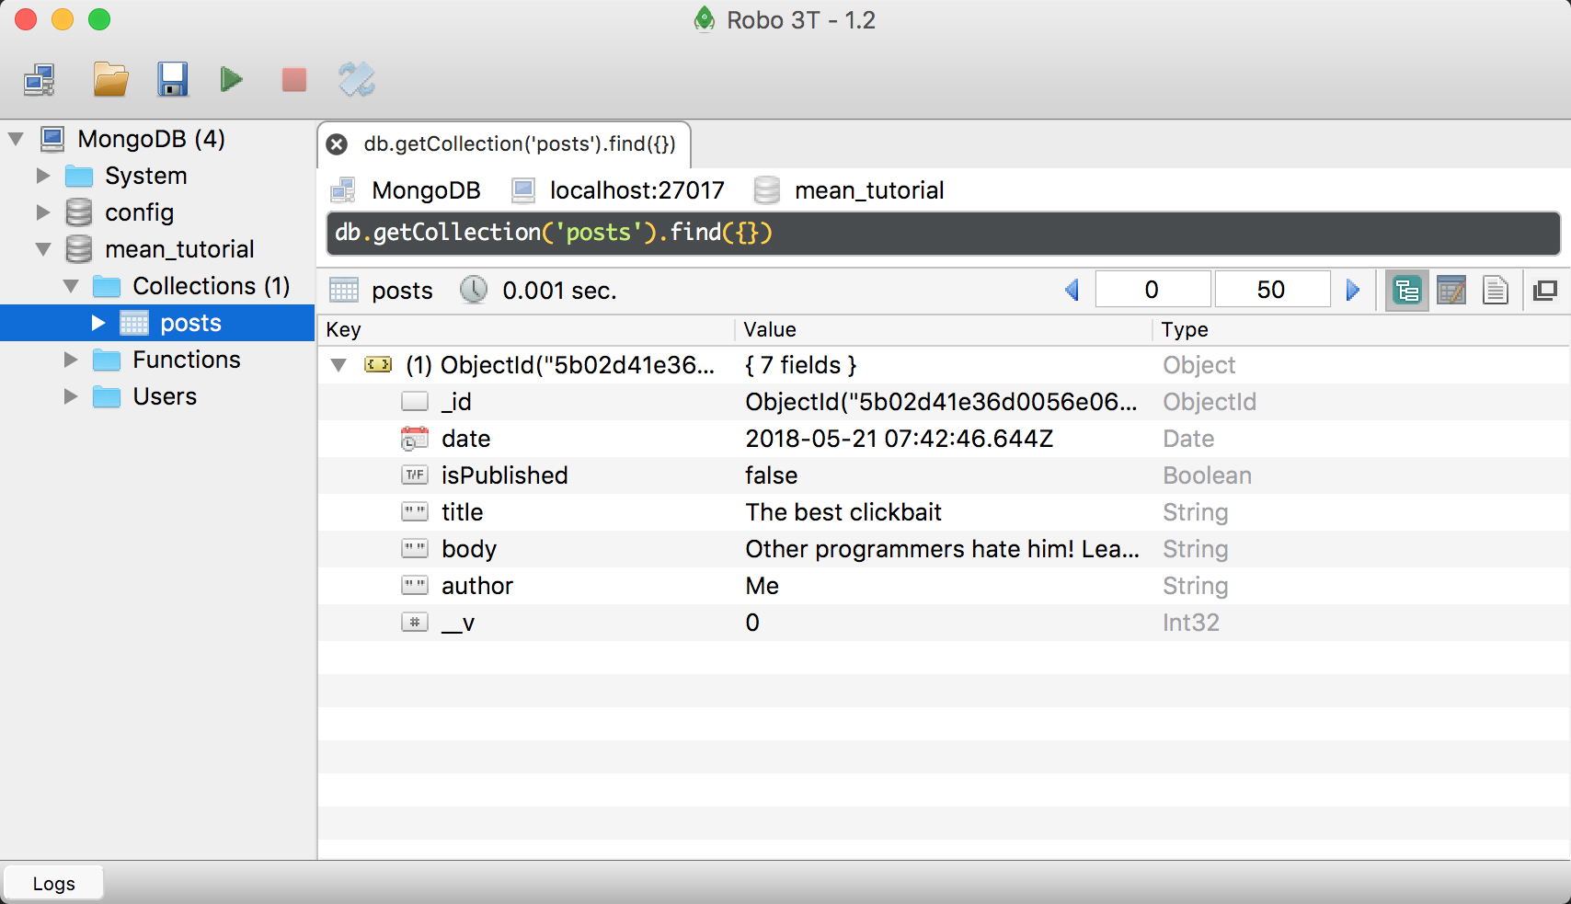Open the Connect to server icon
The image size is (1571, 904).
point(40,80)
